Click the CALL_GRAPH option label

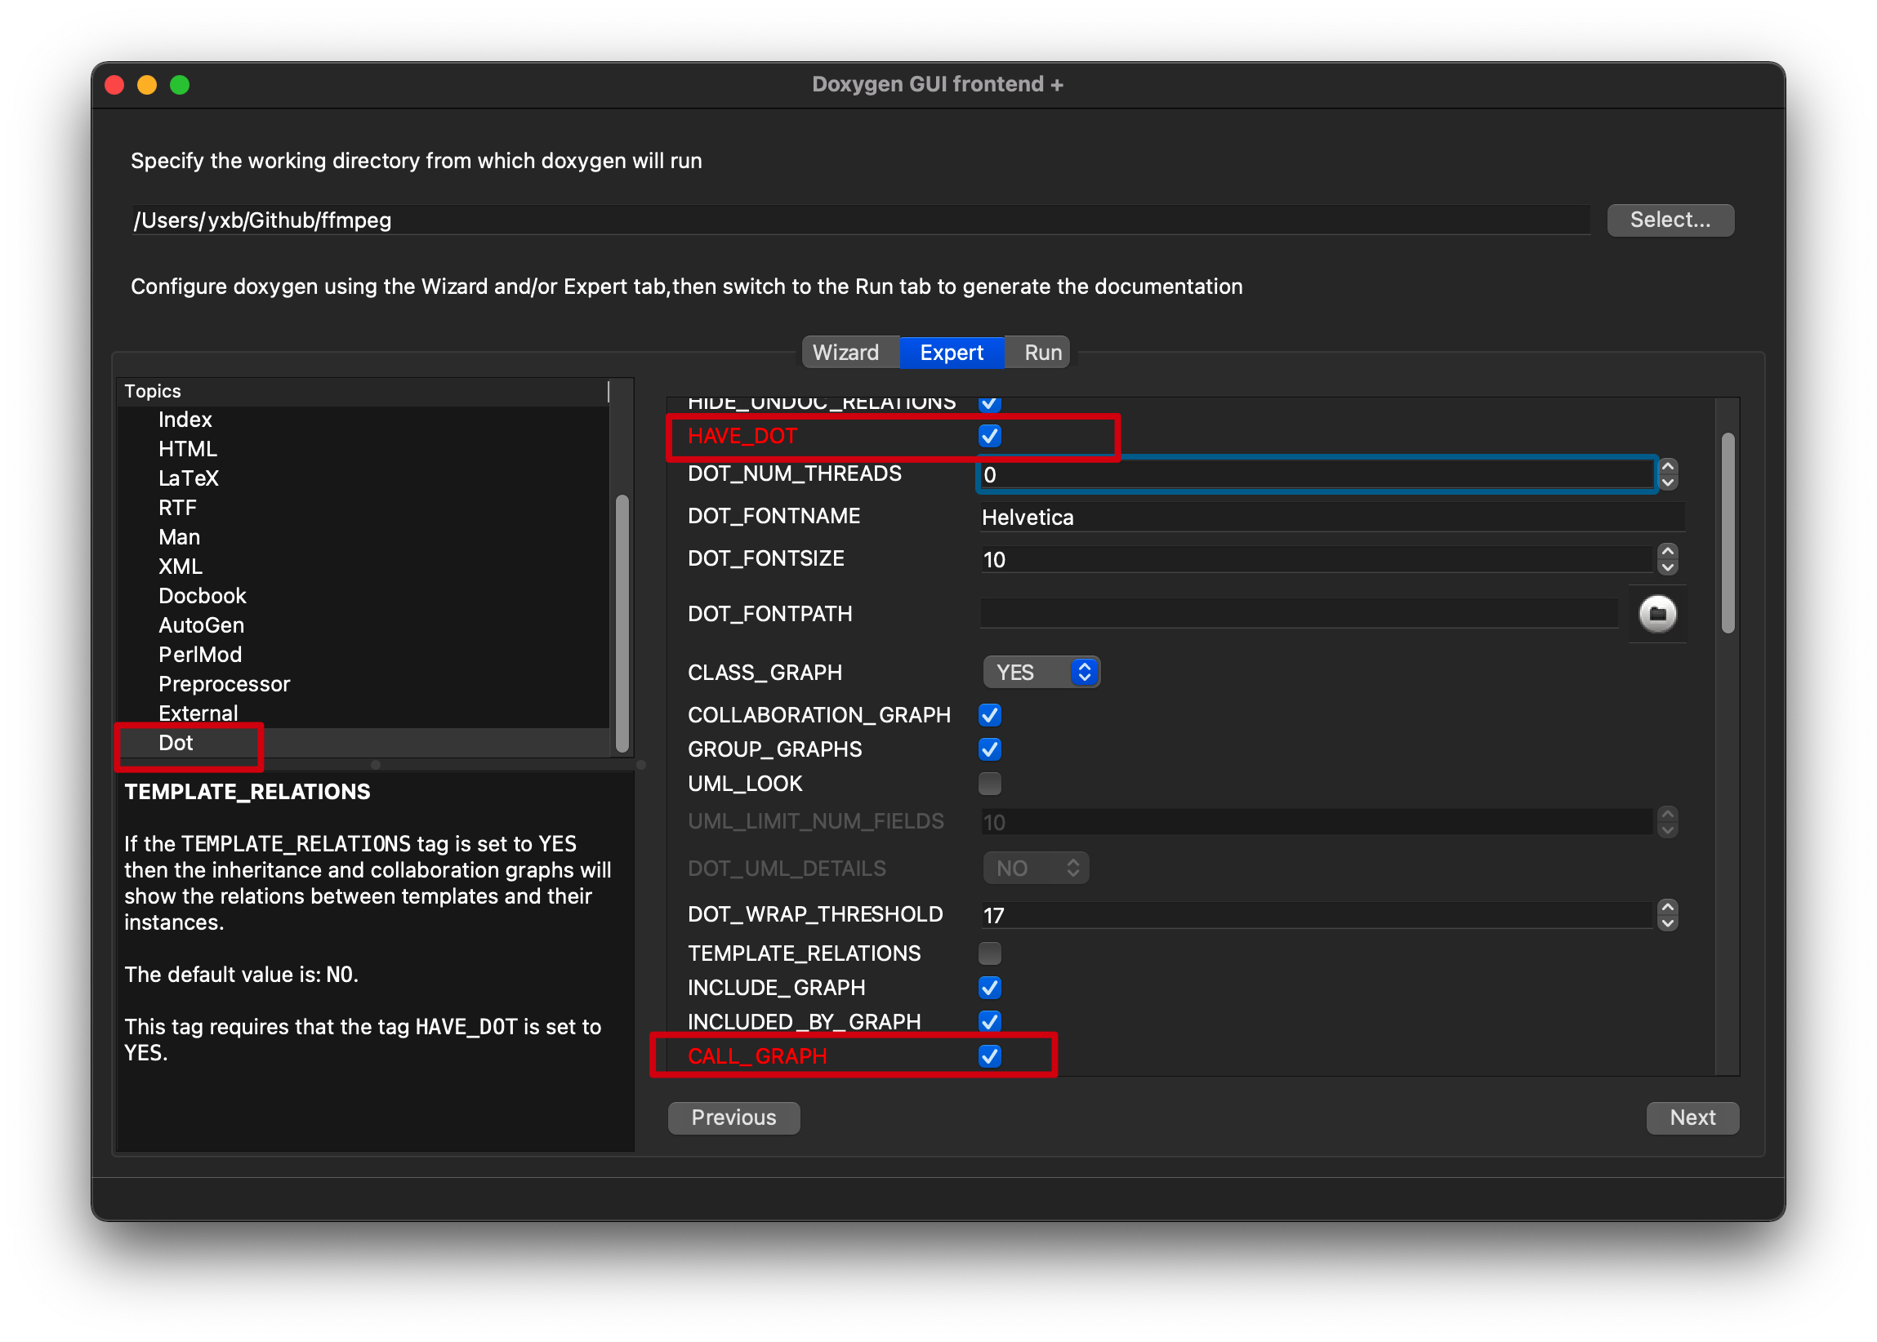pos(757,1056)
